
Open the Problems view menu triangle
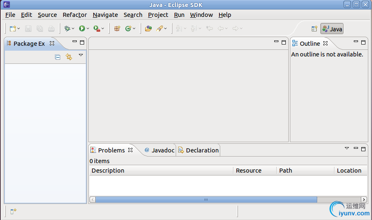coord(347,148)
